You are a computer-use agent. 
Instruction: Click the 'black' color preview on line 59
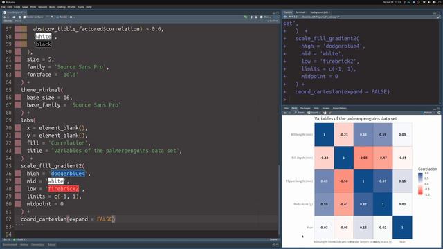tap(44, 44)
